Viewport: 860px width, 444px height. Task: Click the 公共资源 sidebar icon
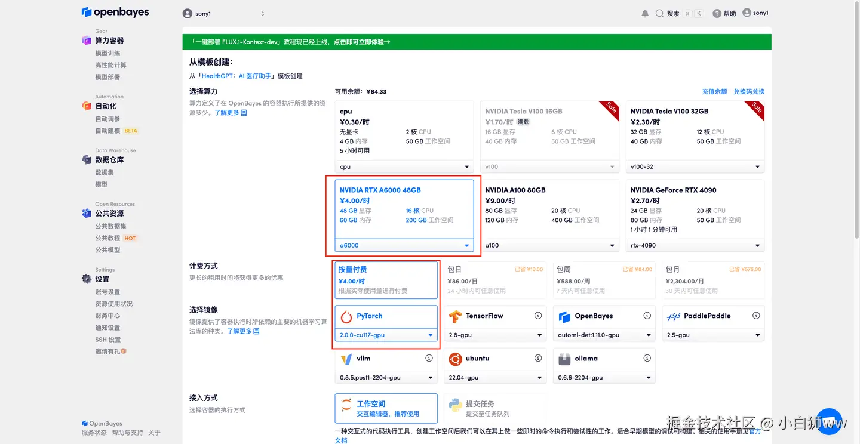coord(87,214)
